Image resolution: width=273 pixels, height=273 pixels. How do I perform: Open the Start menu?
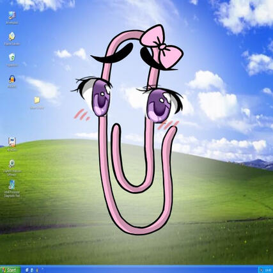coord(10,270)
